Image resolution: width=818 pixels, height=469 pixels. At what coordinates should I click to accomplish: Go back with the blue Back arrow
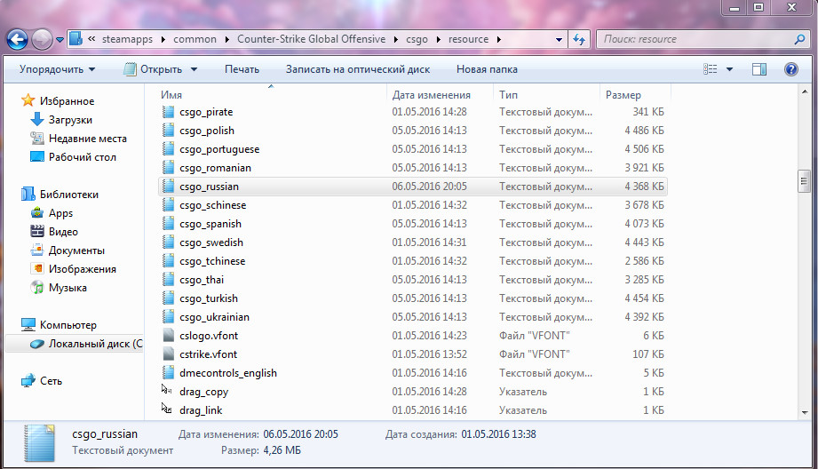pyautogui.click(x=17, y=39)
